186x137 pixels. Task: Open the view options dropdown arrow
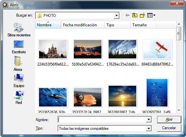[x=154, y=15]
